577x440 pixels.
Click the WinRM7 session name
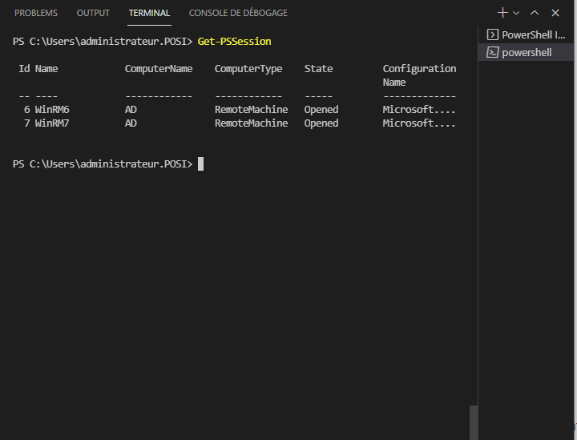[x=52, y=123]
